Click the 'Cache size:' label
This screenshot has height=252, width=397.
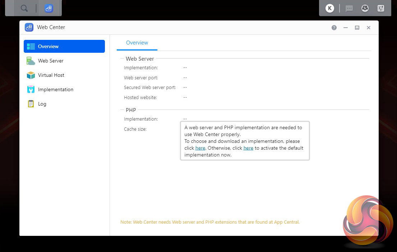[x=135, y=129]
